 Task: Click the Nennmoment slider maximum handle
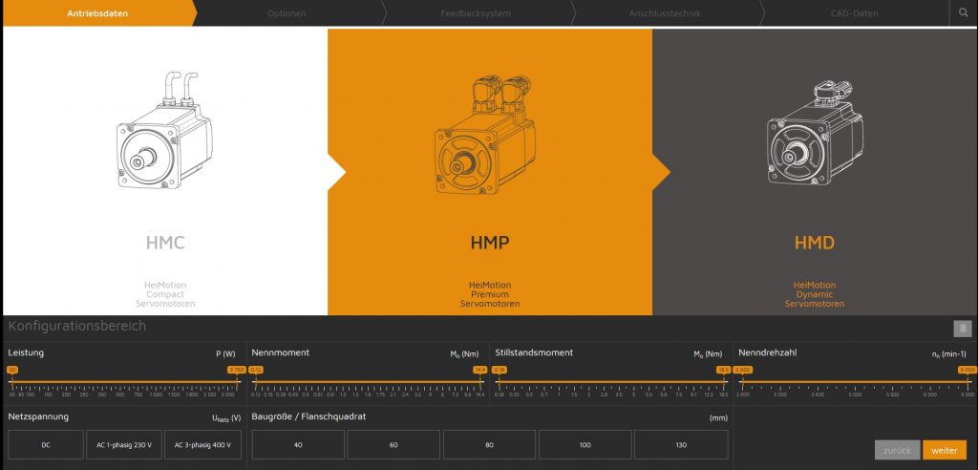tap(480, 370)
